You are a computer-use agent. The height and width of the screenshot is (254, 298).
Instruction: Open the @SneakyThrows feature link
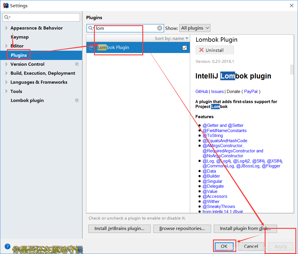[x=219, y=207]
